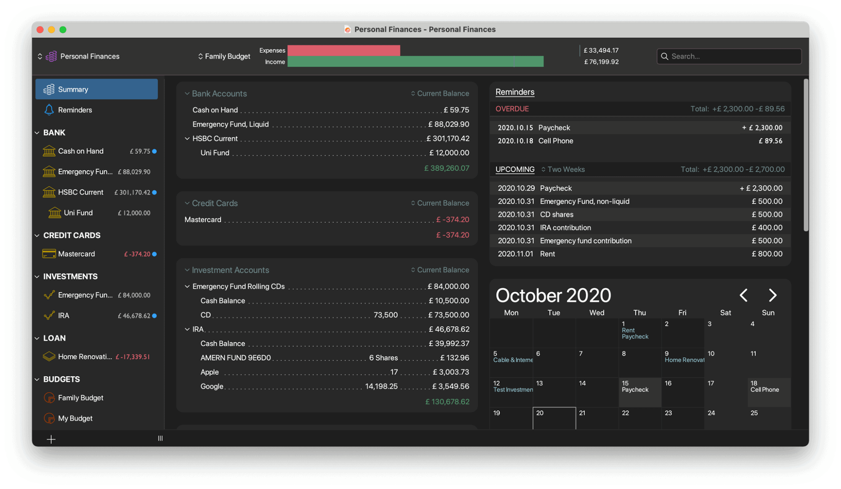Click the Emergency Fund bank icon in sidebar

pos(49,172)
